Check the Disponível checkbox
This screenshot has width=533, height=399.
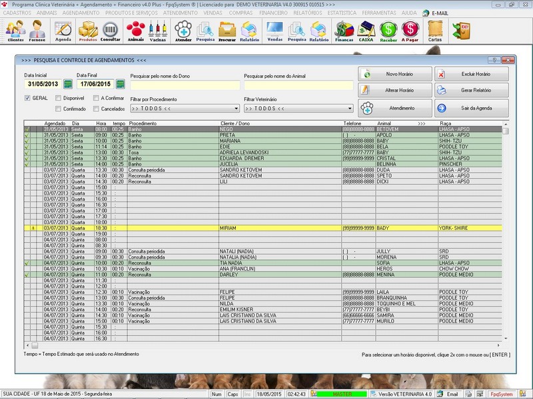click(x=58, y=98)
